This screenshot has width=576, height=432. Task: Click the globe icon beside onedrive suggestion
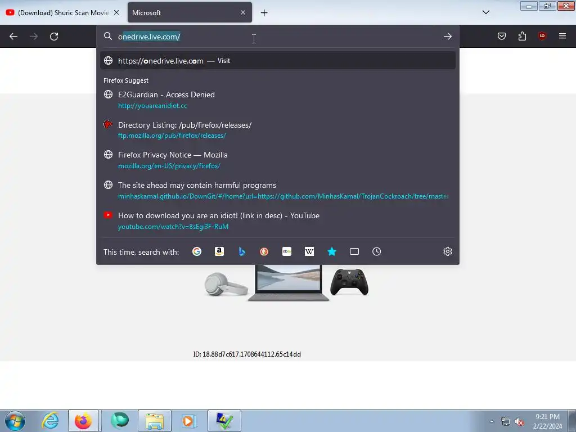108,61
